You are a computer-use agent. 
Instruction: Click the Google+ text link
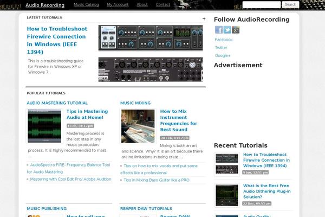(223, 56)
